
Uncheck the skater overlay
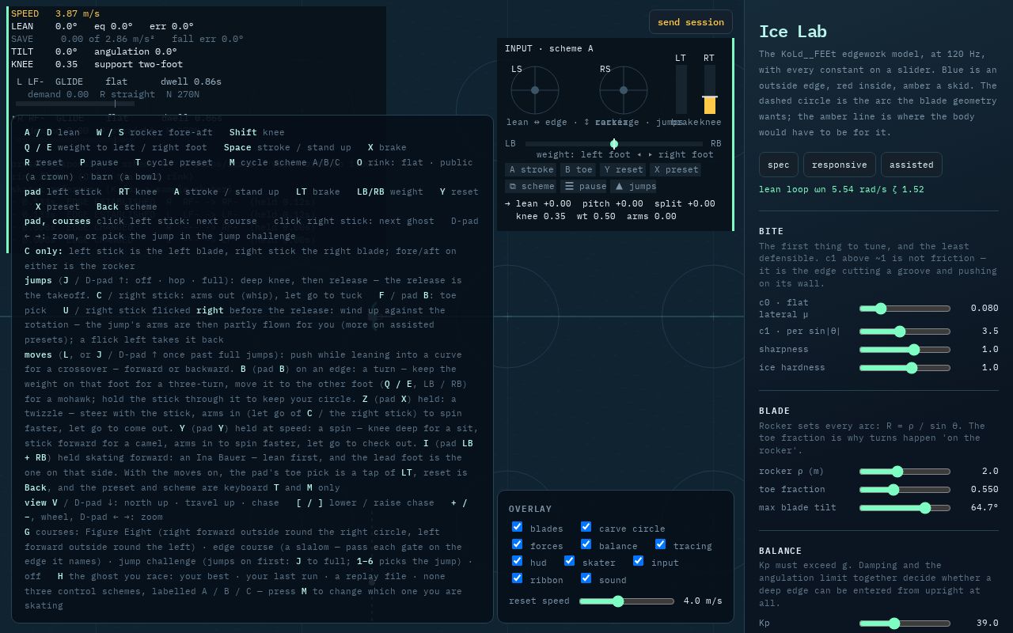[570, 561]
